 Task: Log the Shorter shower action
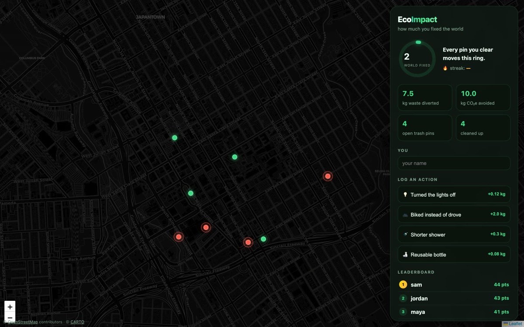point(454,235)
